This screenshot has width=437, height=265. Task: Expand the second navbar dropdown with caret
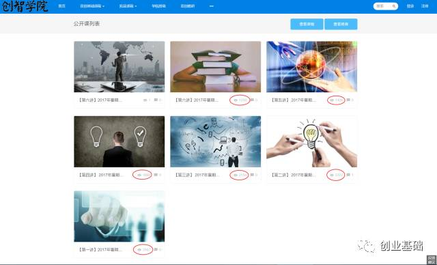[x=92, y=6]
